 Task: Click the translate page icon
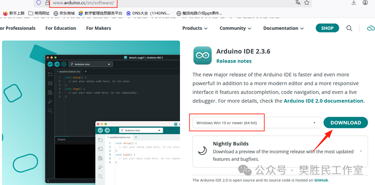tap(298, 3)
